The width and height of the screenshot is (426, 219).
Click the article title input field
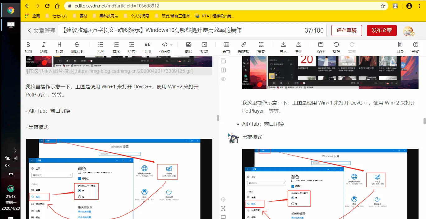(x=187, y=30)
